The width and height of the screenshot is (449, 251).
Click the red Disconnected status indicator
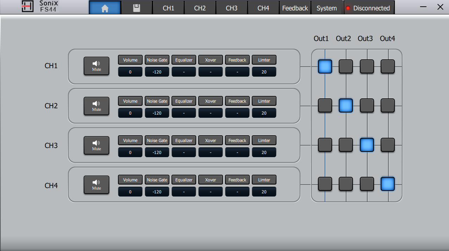[x=348, y=8]
